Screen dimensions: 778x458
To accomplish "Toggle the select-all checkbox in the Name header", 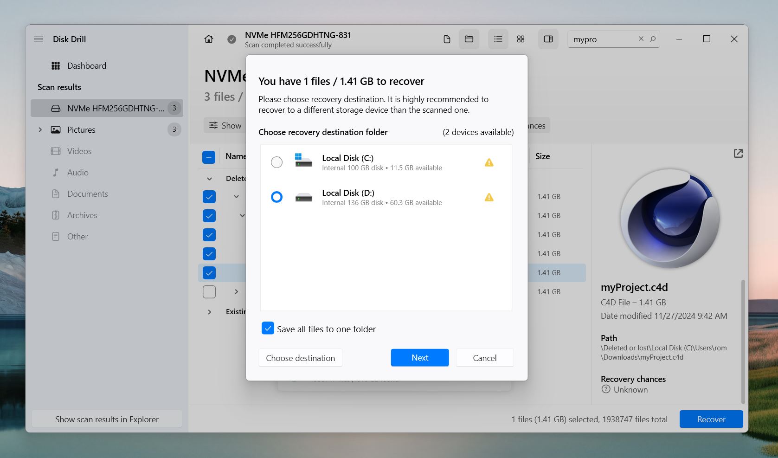I will tap(209, 157).
